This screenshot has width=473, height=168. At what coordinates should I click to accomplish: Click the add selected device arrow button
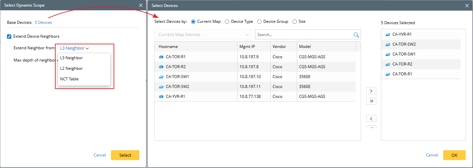click(371, 91)
